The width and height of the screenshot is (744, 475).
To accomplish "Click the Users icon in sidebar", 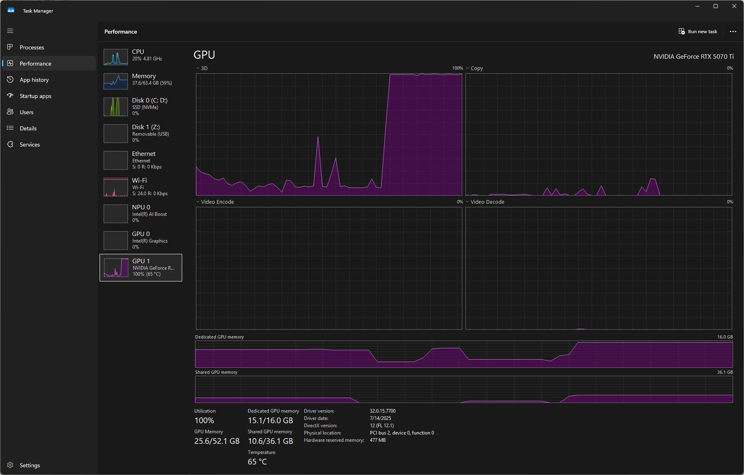I will pyautogui.click(x=10, y=112).
